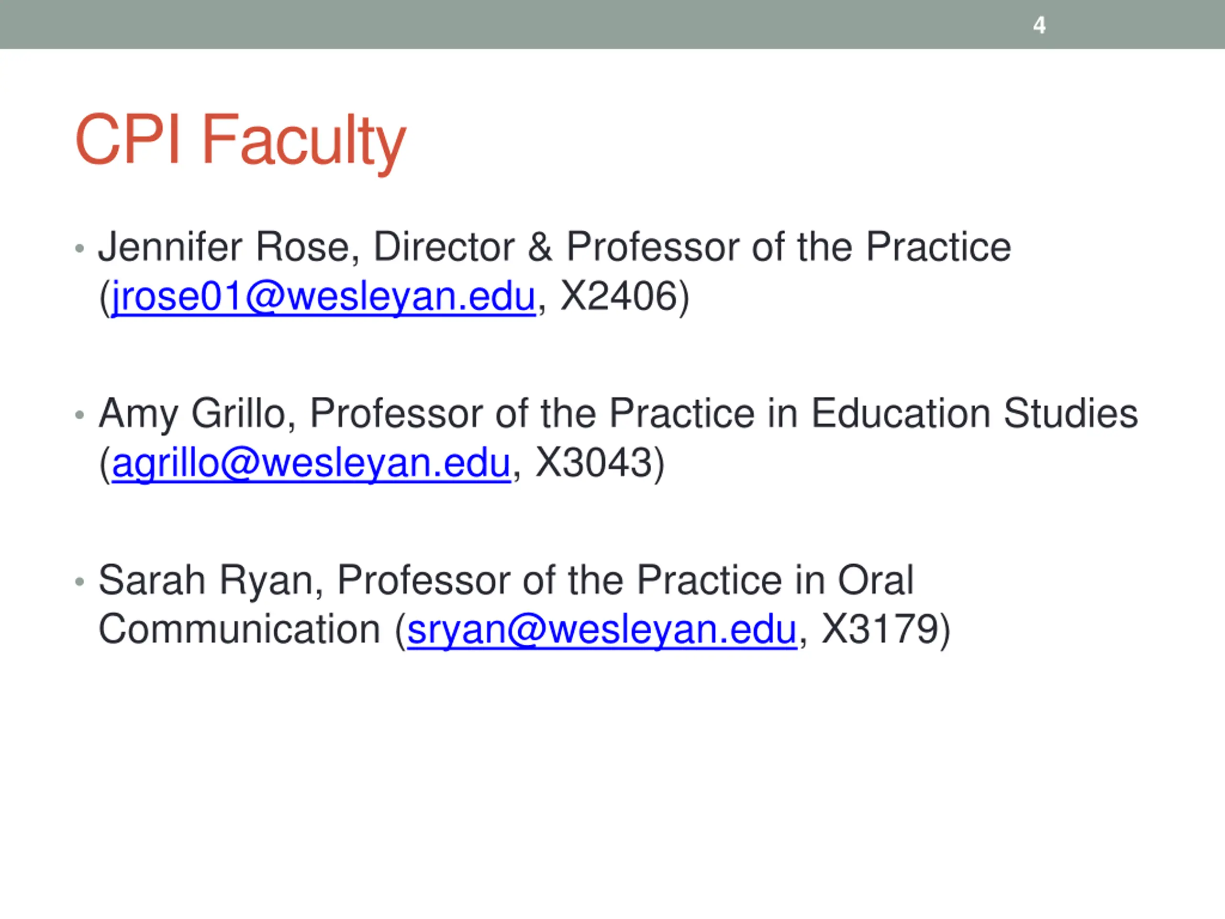Click the word Director in first bullet

[x=444, y=247]
